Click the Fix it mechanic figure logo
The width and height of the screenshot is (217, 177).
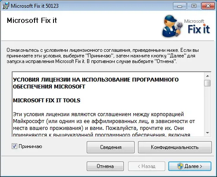[172, 26]
